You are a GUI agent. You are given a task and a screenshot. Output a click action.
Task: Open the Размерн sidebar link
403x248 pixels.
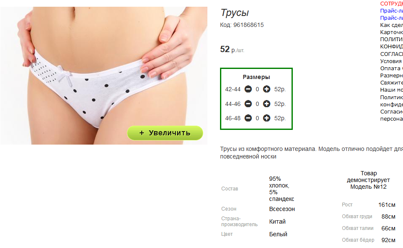pos(392,76)
